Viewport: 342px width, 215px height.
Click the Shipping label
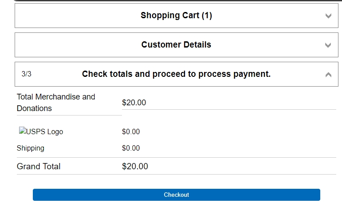[31, 148]
